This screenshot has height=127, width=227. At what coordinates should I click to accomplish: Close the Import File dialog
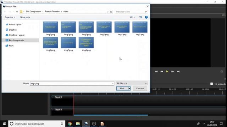pos(148,6)
